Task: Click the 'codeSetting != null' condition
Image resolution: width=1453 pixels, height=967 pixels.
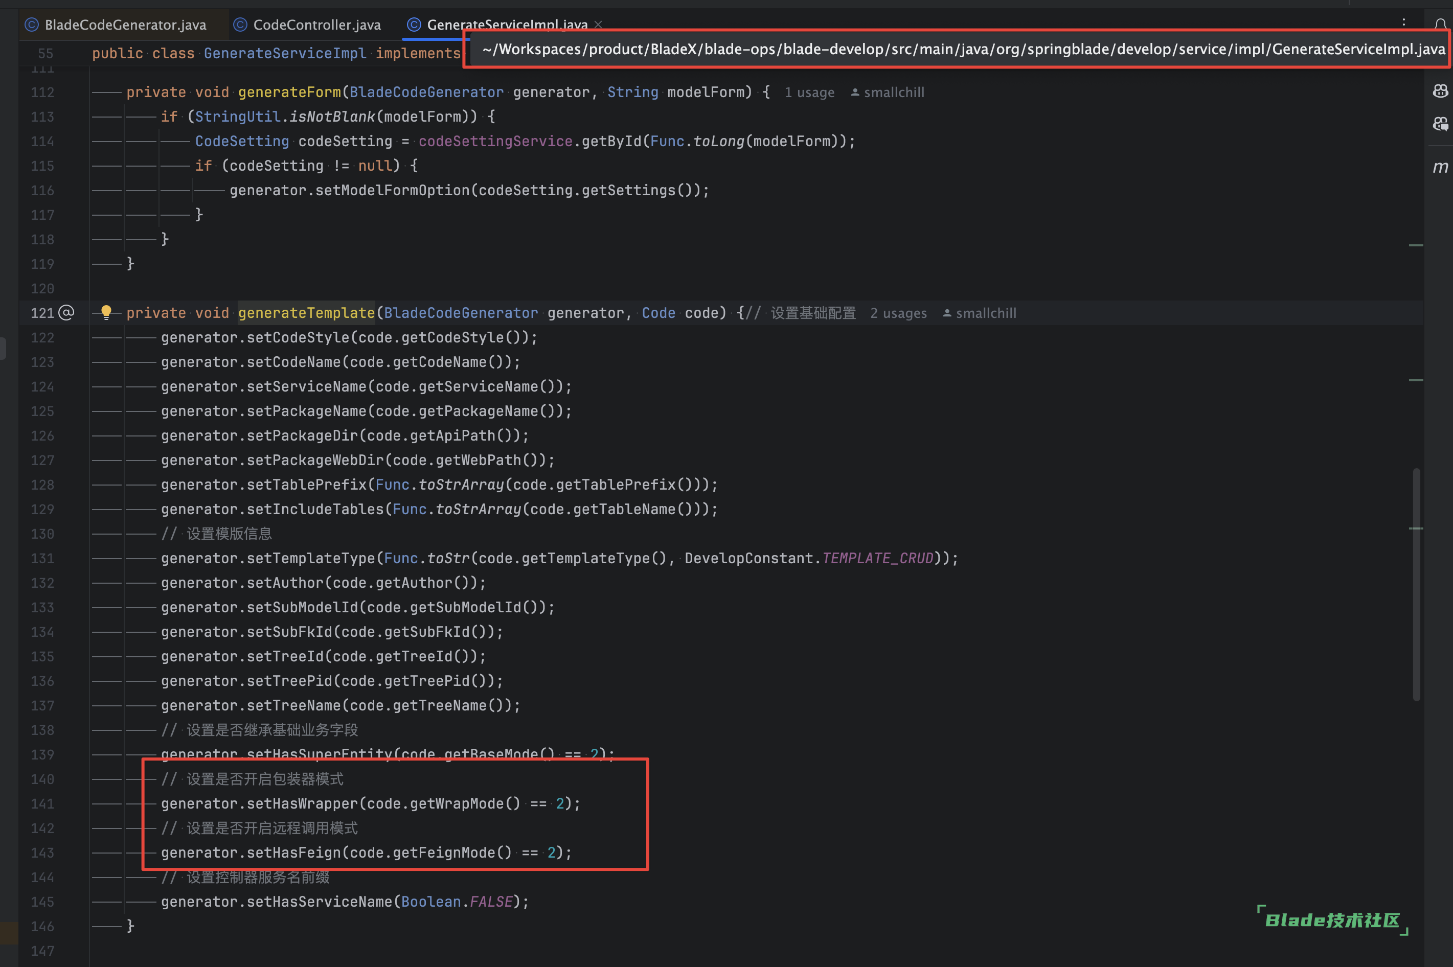Action: point(311,166)
